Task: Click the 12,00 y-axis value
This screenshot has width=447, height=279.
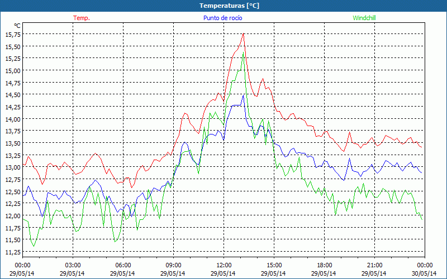Action: coord(13,215)
